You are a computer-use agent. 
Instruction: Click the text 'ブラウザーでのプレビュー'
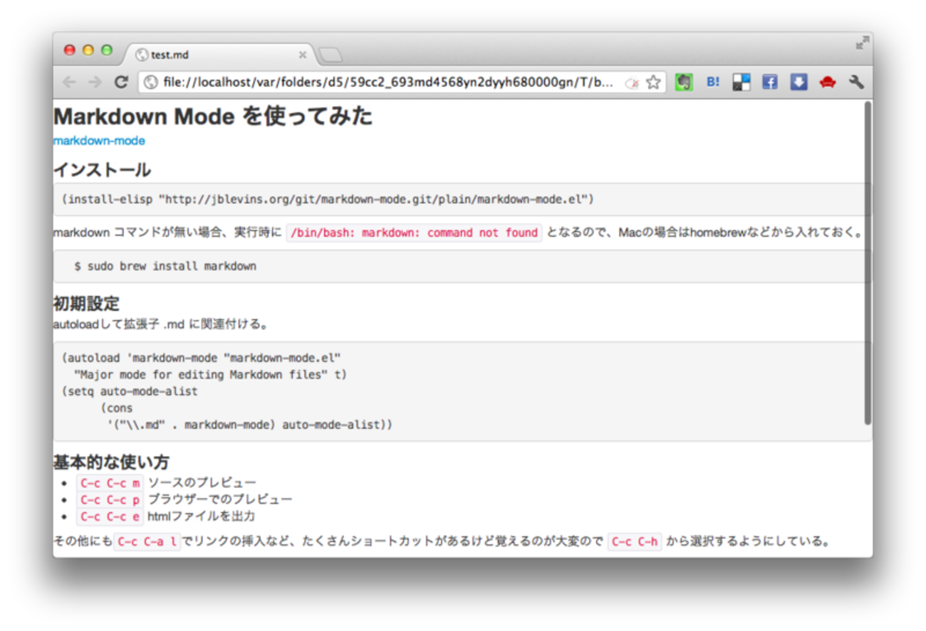pyautogui.click(x=220, y=499)
